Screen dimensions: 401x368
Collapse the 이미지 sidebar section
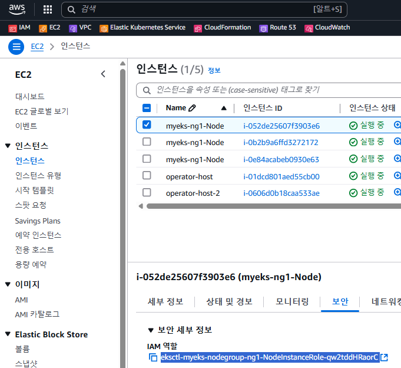8,284
